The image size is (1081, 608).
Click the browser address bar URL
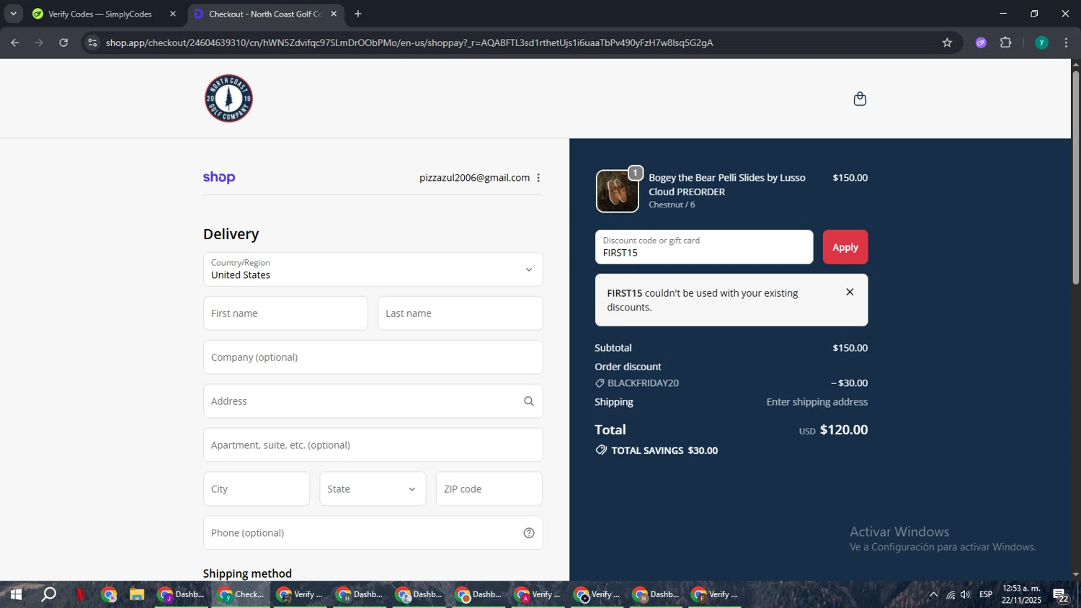coord(409,43)
